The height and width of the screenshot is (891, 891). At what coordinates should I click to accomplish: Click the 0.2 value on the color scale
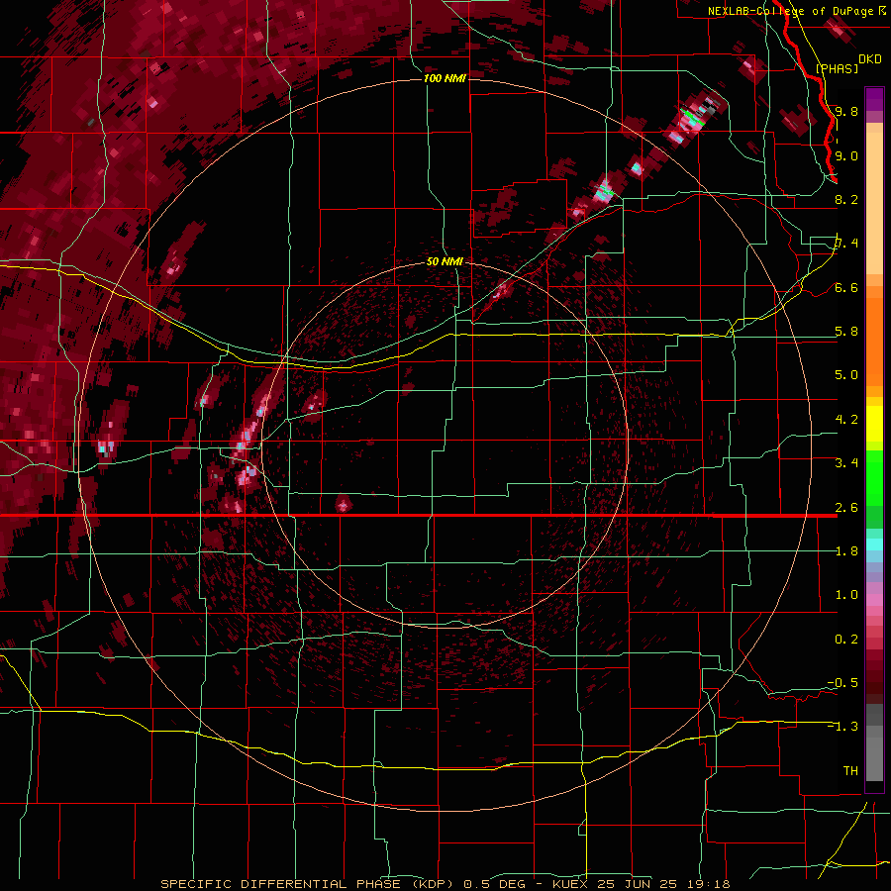[x=846, y=640]
